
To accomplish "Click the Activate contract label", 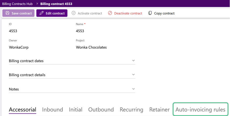I will pos(90,13).
